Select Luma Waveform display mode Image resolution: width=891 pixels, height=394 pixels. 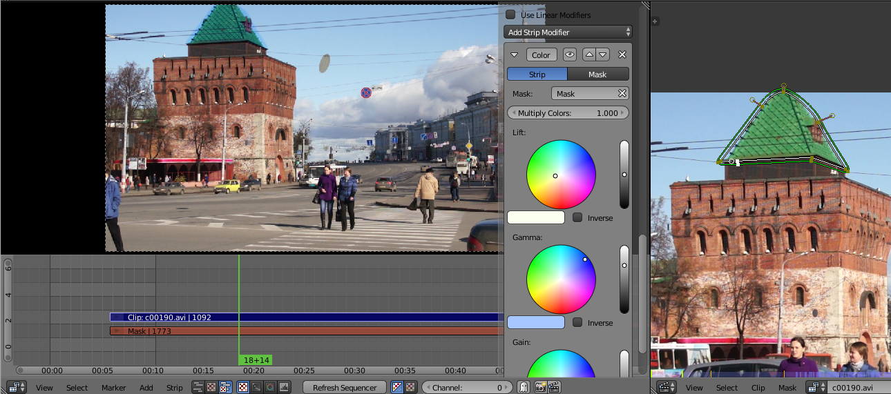click(x=257, y=387)
